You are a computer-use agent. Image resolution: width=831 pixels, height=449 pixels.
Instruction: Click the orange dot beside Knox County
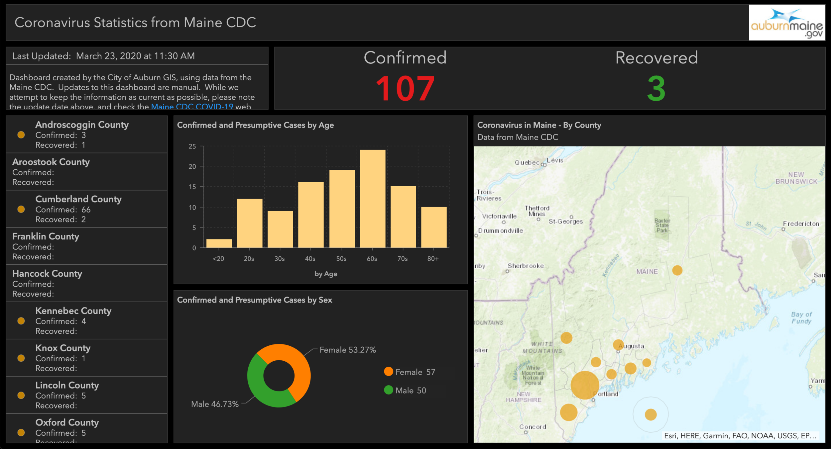pyautogui.click(x=21, y=358)
